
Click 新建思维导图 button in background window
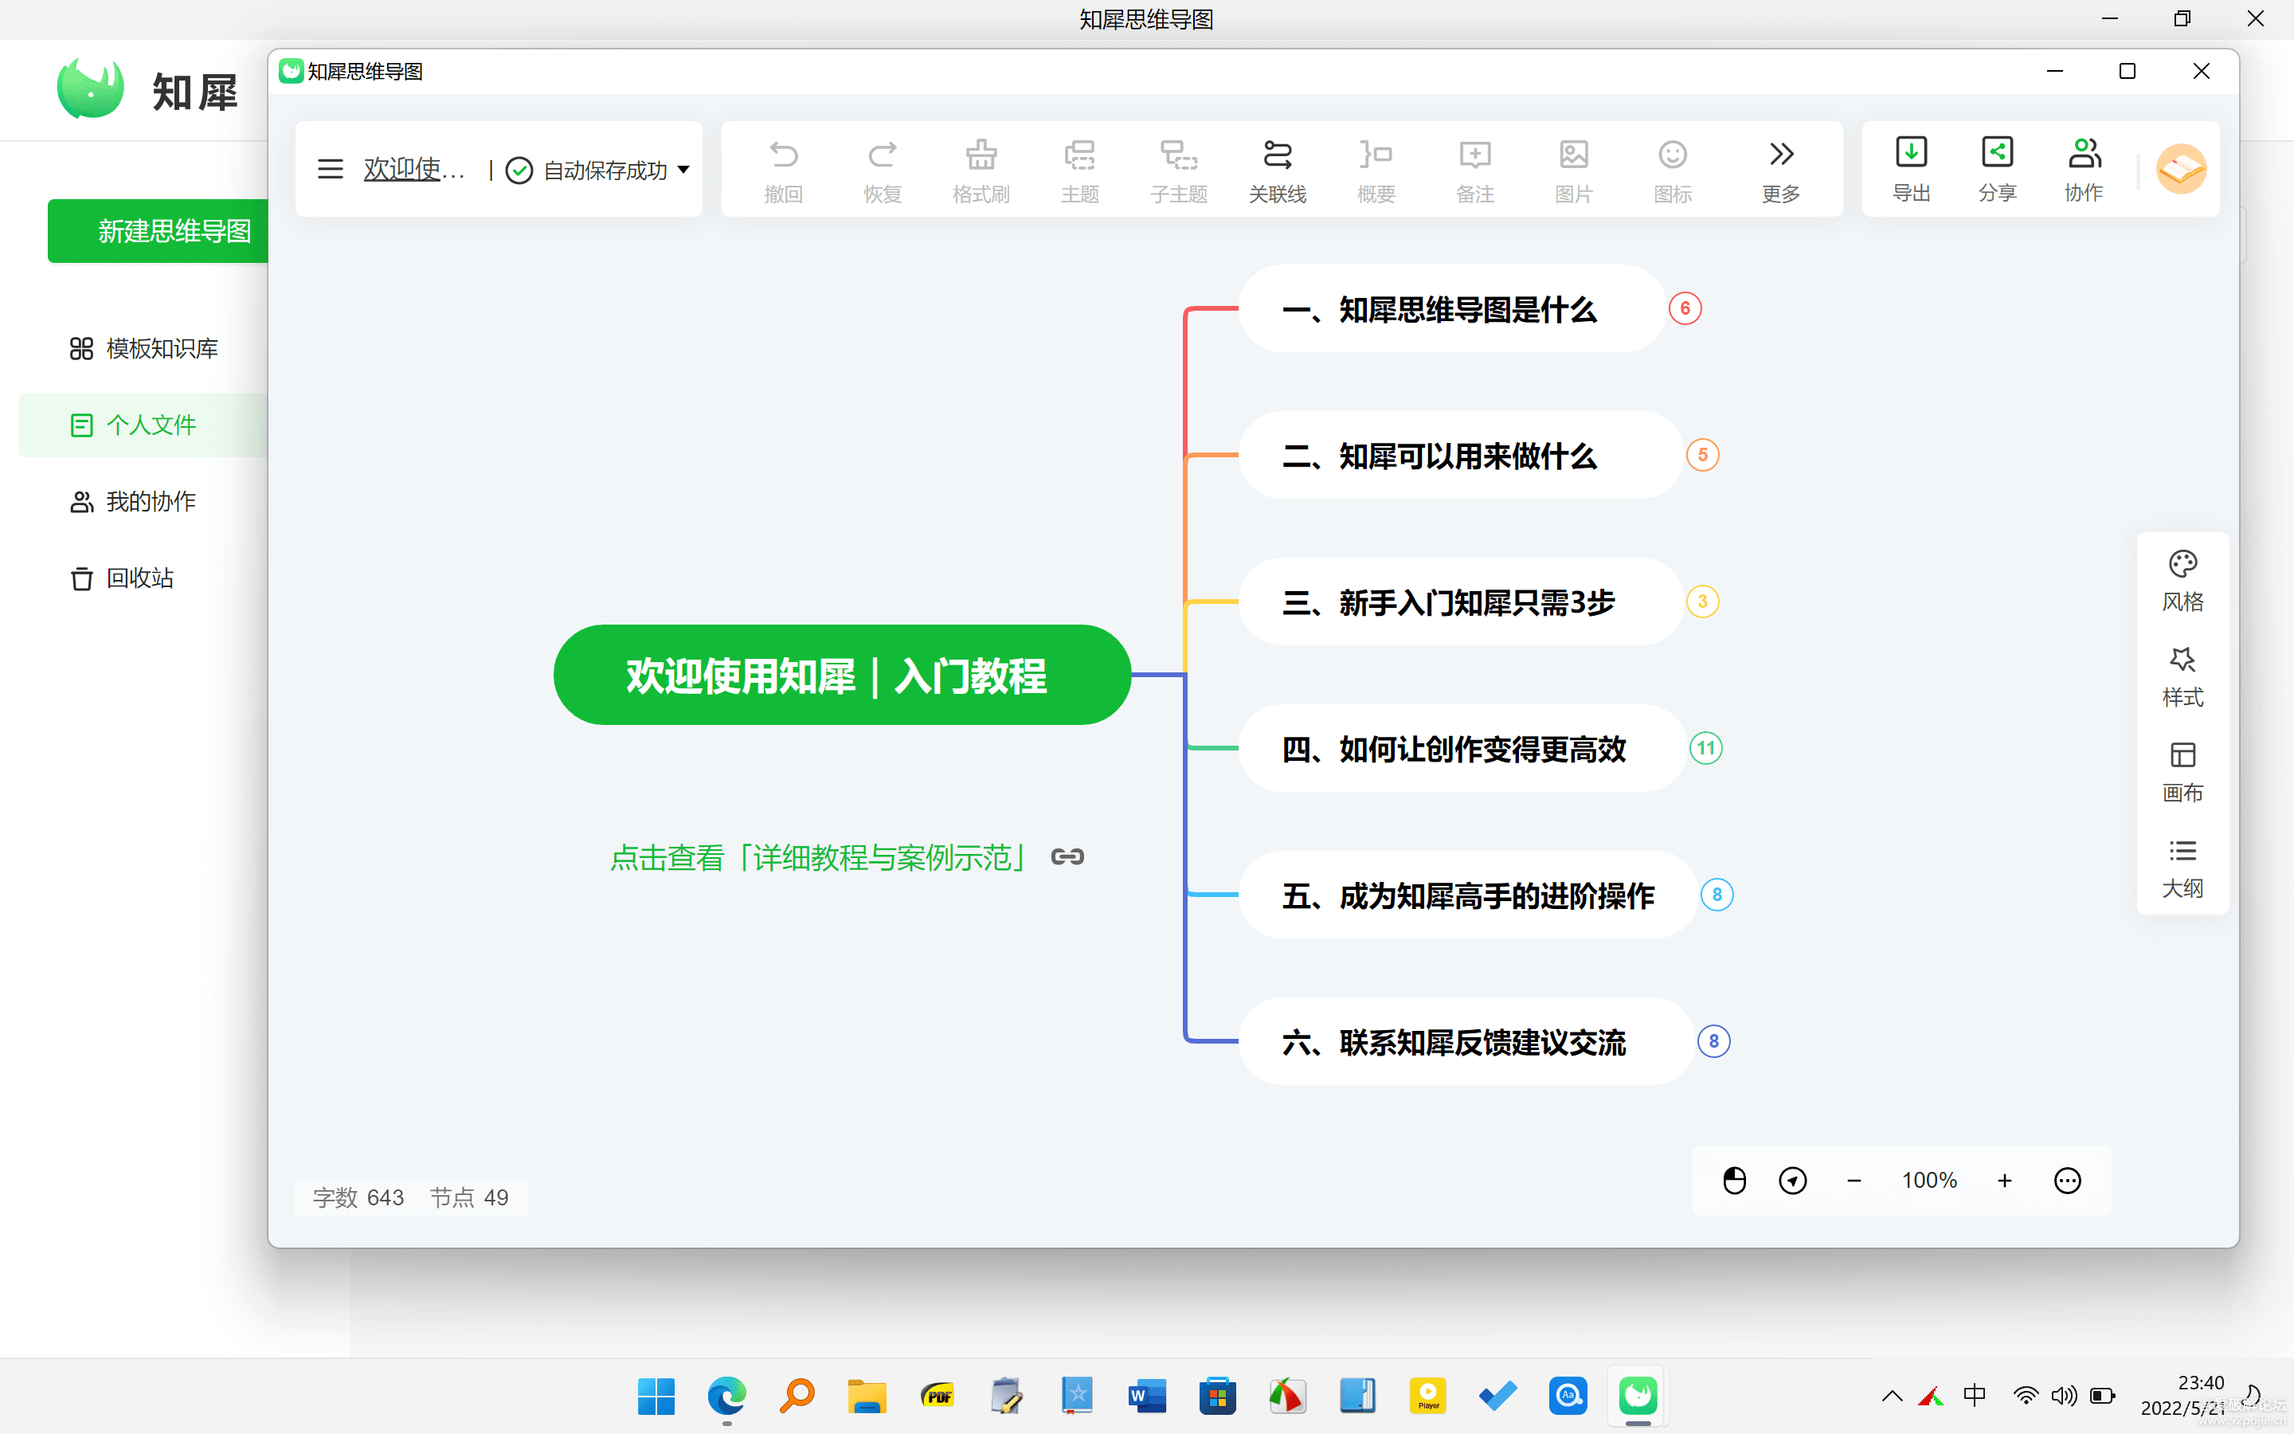click(159, 230)
